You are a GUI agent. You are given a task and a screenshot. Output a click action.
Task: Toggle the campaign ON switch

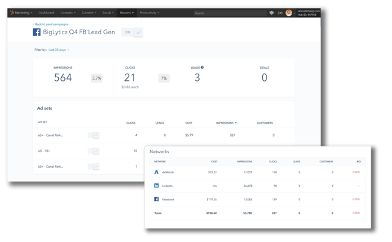coord(132,32)
